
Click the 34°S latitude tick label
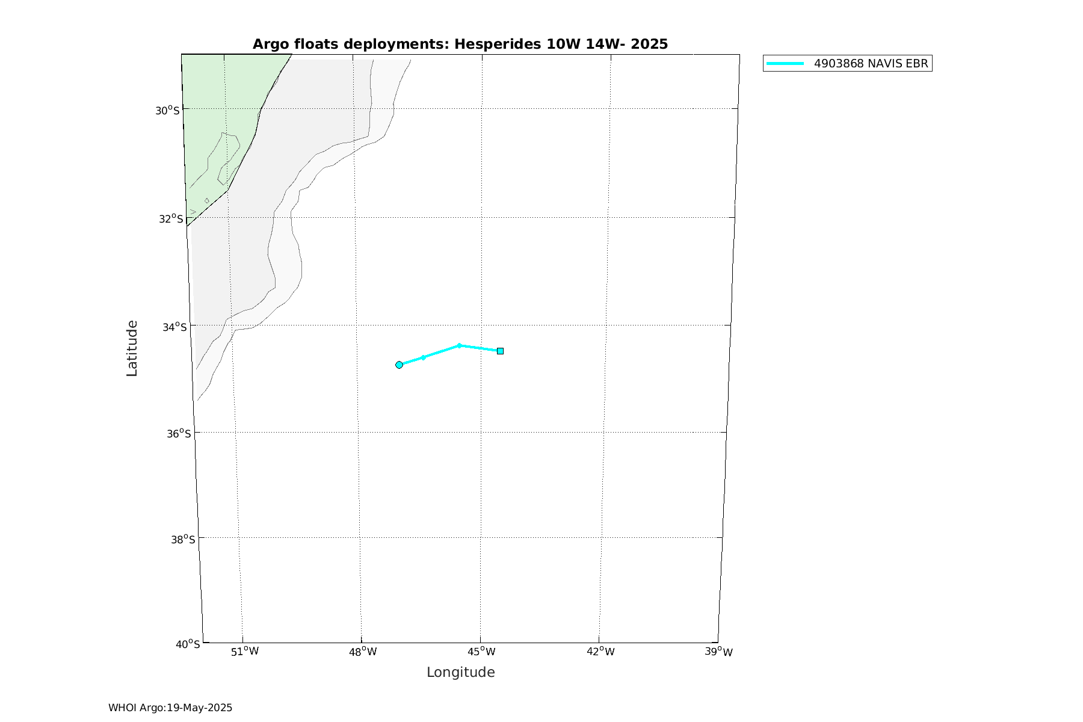pos(174,327)
